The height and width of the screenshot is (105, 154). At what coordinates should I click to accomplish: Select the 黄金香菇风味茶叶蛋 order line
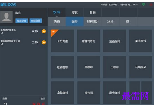(23, 43)
